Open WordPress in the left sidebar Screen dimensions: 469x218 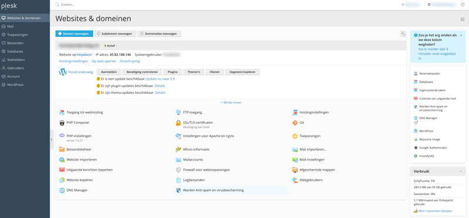[25, 84]
